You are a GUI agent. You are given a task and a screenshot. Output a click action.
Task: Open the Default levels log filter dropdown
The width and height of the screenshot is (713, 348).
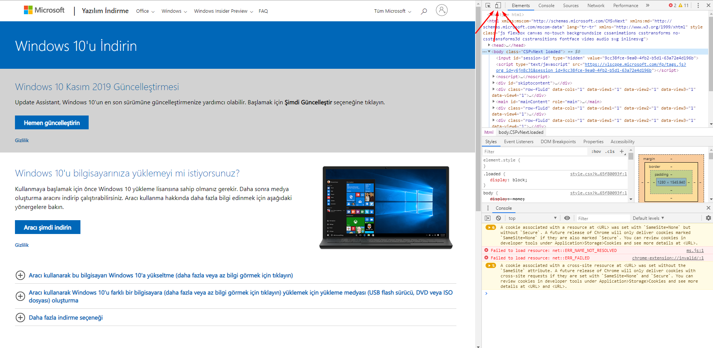[x=648, y=218]
